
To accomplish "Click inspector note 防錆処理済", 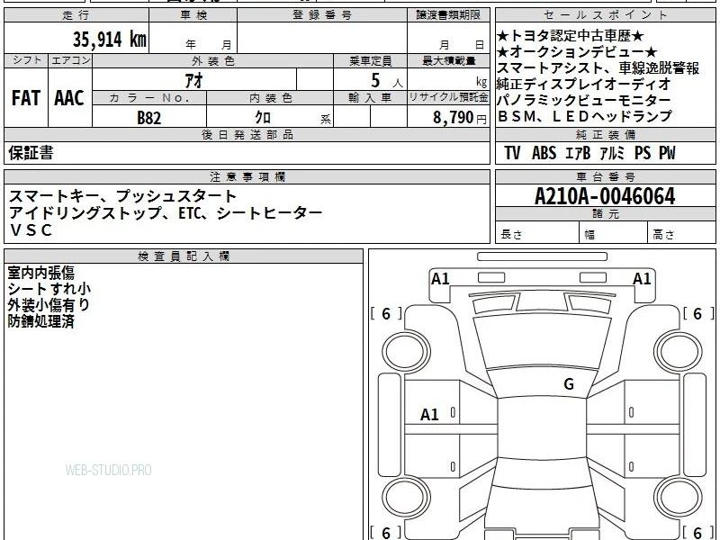I will point(40,321).
